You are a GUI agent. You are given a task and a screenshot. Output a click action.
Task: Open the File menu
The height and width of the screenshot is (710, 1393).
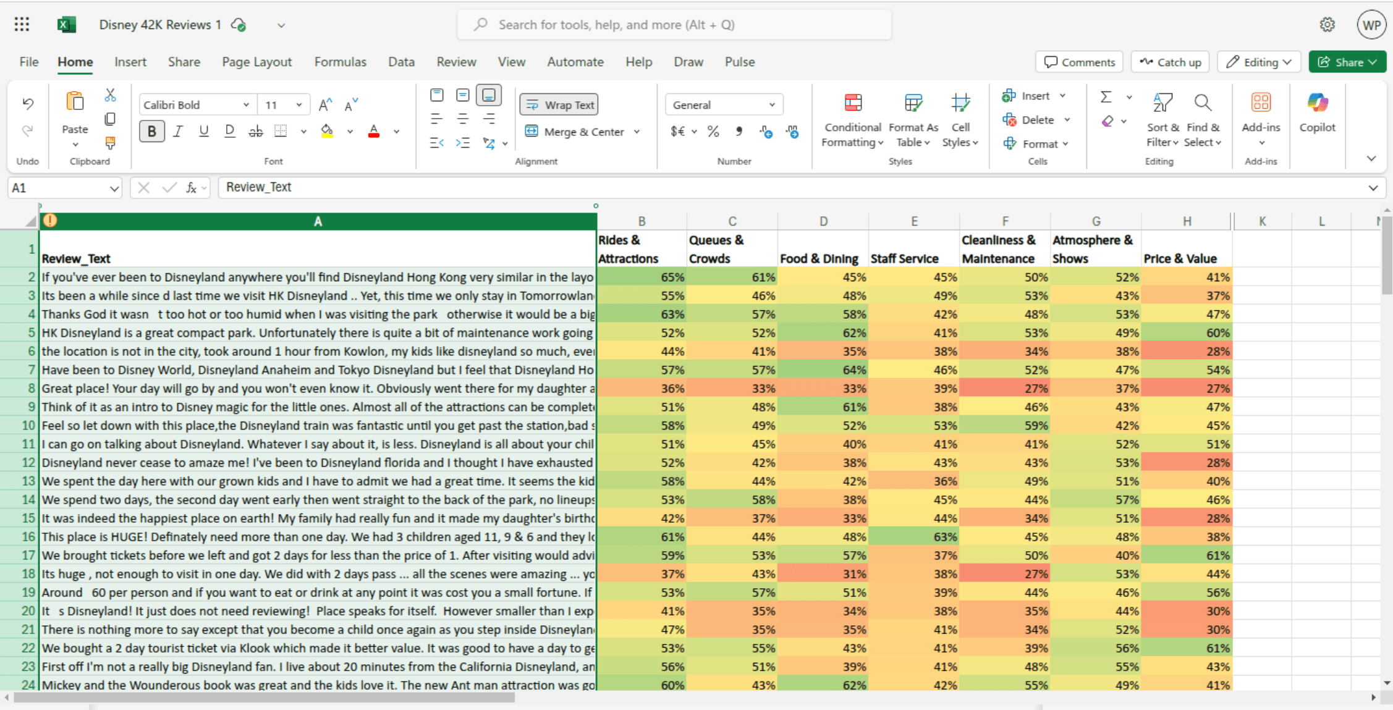click(x=28, y=62)
